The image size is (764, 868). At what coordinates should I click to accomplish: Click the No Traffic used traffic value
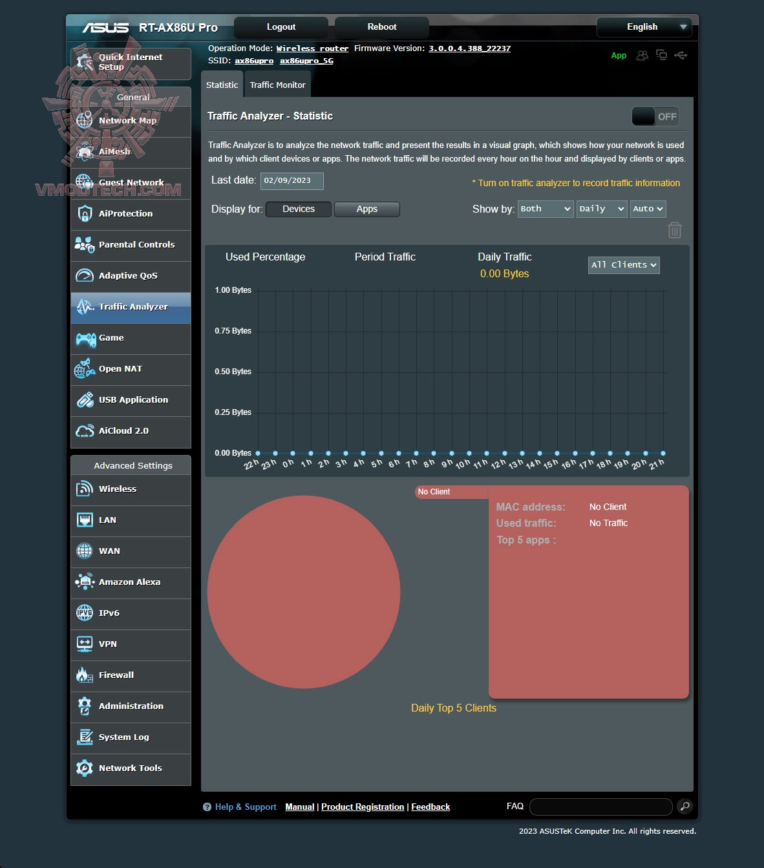(x=608, y=523)
